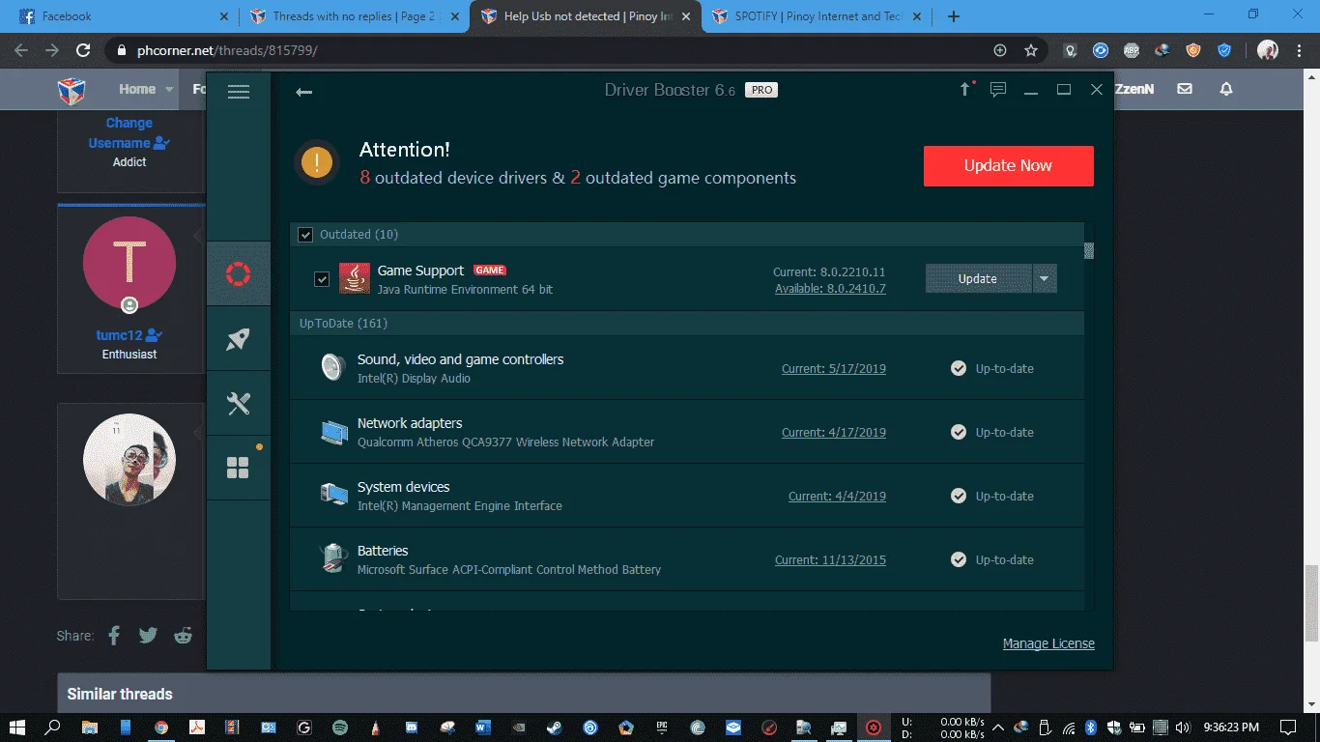Click the Driver Booster list scrollbar thumb
The height and width of the screenshot is (742, 1320).
click(x=1089, y=251)
